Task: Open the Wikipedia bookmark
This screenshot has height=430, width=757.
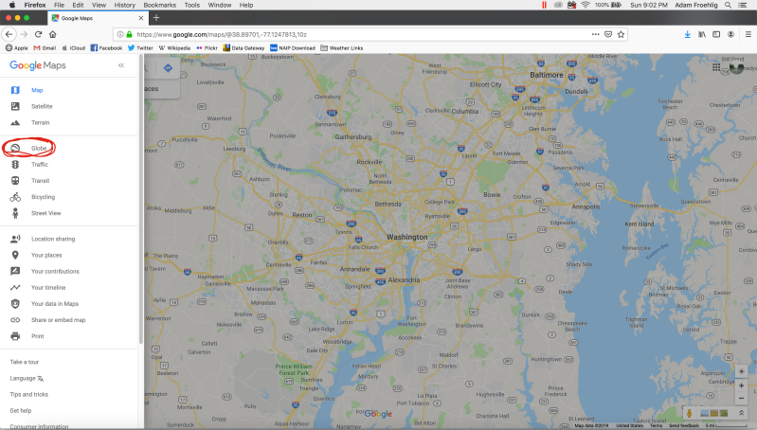Action: 174,47
